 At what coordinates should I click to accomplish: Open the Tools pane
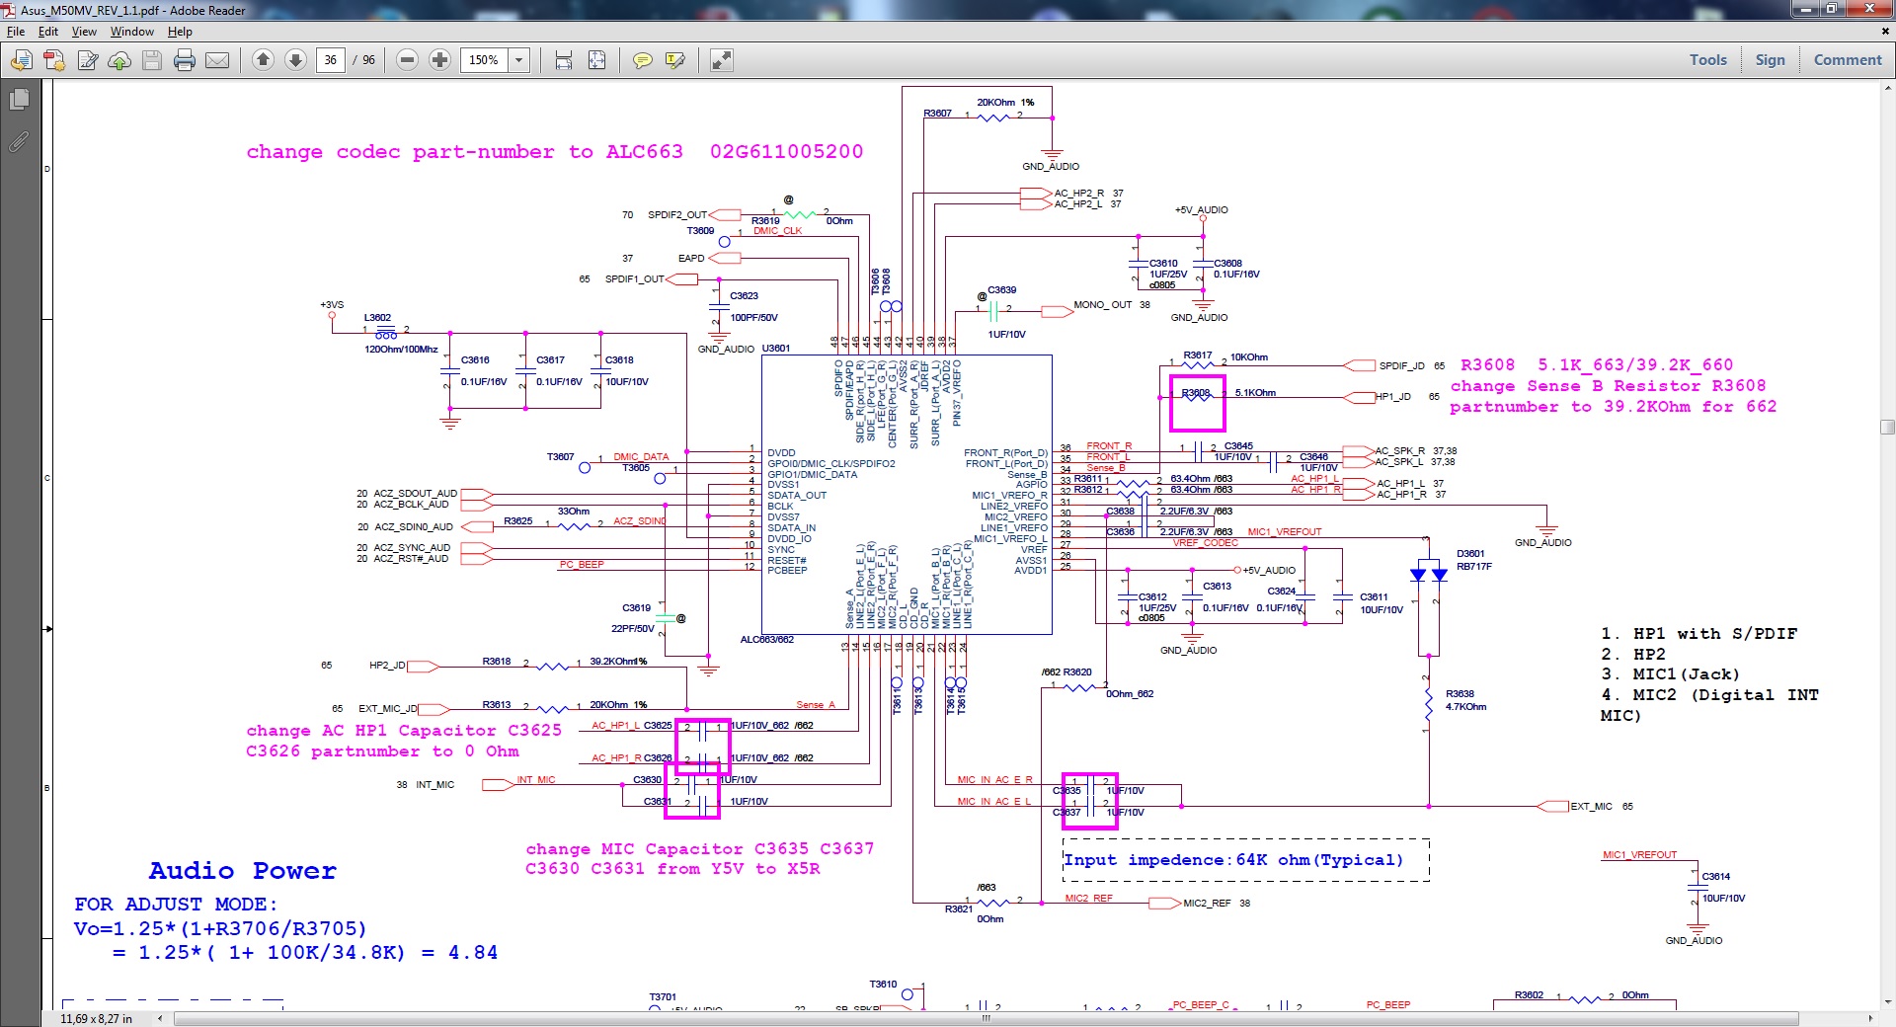tap(1708, 60)
